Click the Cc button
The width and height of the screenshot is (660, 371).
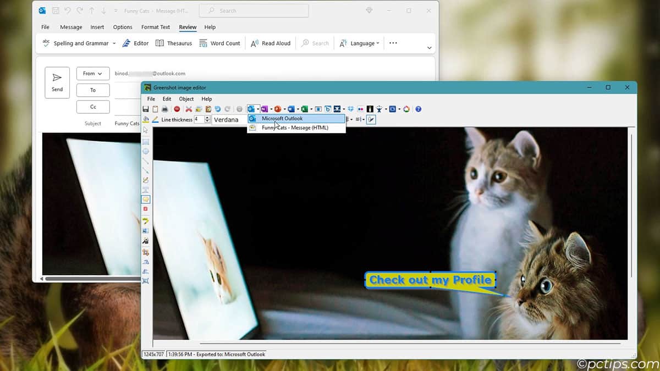[92, 106]
